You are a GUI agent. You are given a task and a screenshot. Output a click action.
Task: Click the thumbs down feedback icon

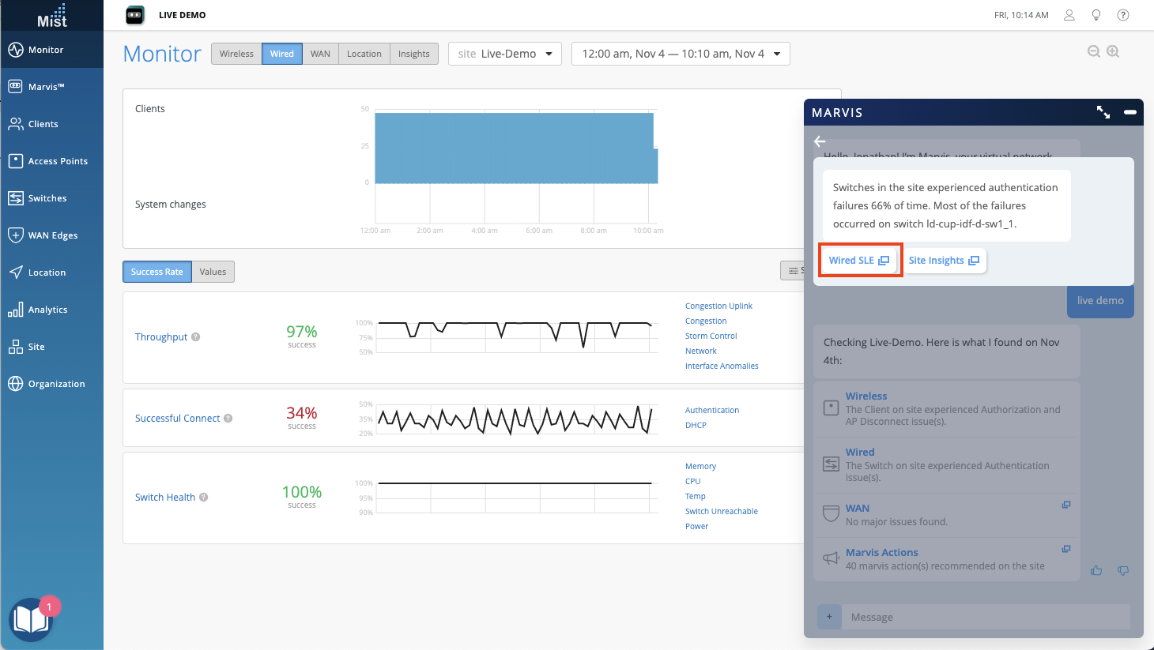click(1123, 570)
